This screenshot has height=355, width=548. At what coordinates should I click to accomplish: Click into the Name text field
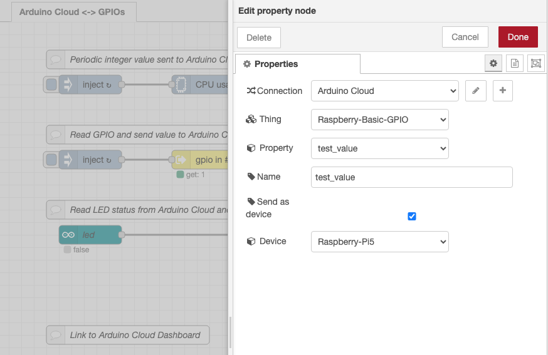click(411, 177)
